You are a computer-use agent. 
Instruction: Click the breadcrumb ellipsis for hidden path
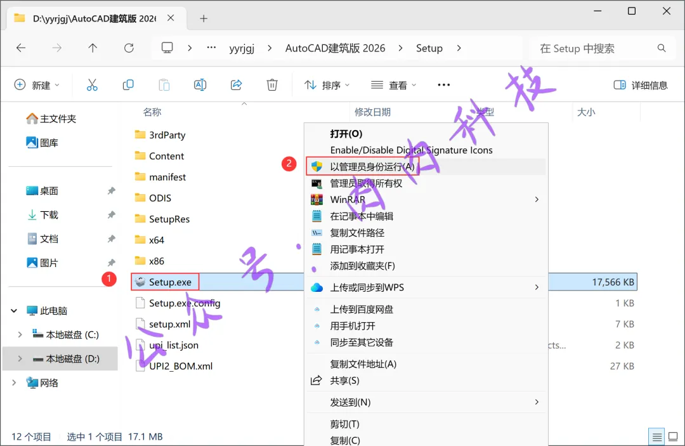pos(211,48)
